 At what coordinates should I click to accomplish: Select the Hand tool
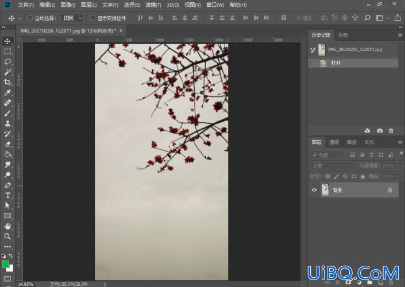(7, 226)
